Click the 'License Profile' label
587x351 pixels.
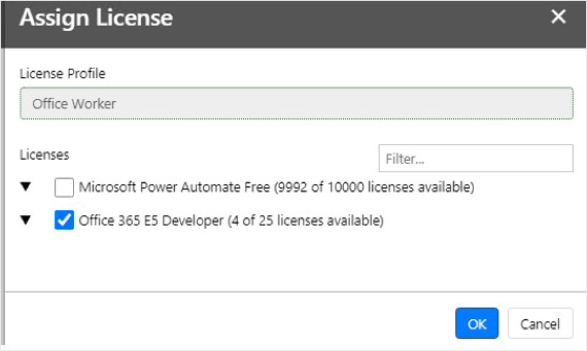[x=63, y=73]
